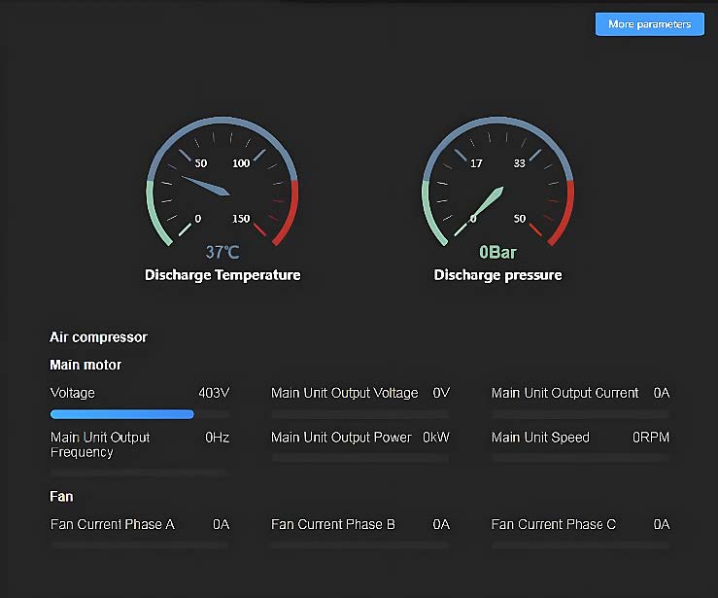Click the Air compressor section heading

click(x=98, y=337)
